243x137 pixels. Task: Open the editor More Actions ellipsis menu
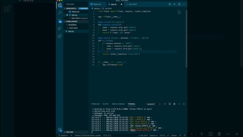(x=184, y=4)
